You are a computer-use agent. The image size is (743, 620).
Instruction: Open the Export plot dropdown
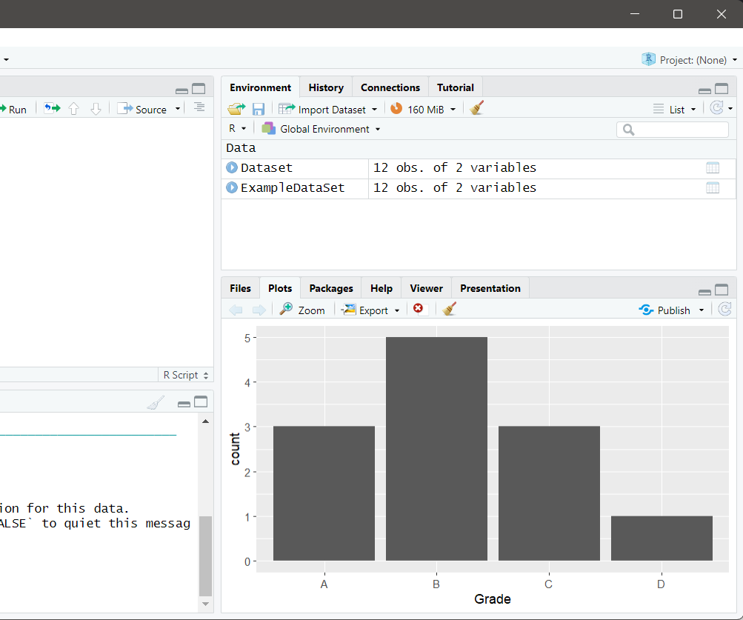[x=370, y=310]
